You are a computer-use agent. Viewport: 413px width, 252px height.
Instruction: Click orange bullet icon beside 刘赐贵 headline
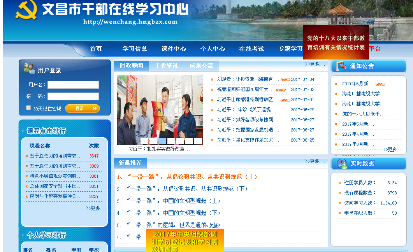212,79
